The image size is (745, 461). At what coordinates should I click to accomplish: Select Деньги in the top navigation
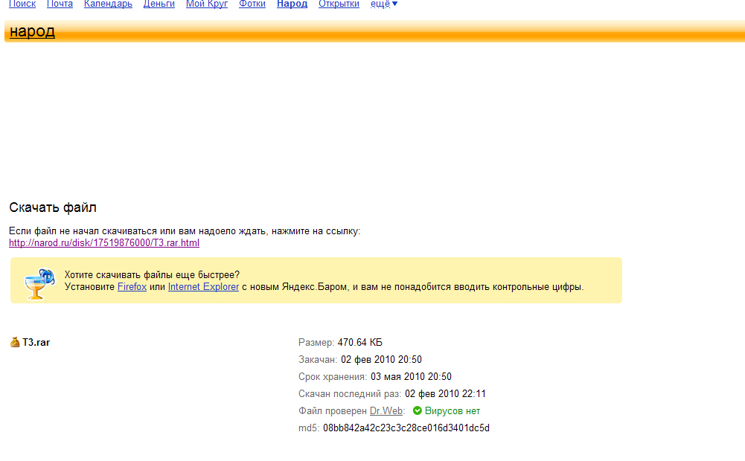tap(159, 4)
